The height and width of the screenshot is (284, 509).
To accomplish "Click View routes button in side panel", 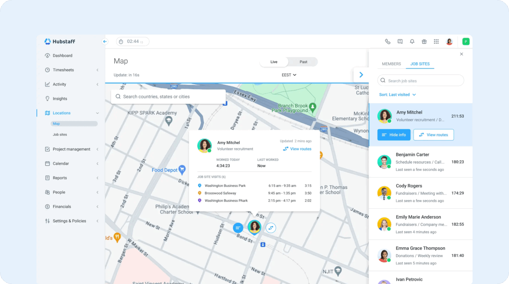I will click(x=433, y=135).
